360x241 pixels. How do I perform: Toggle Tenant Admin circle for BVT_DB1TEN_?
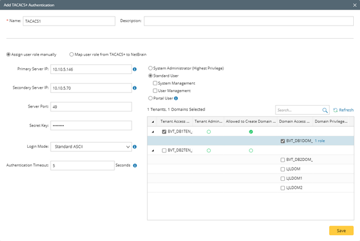[x=208, y=132]
